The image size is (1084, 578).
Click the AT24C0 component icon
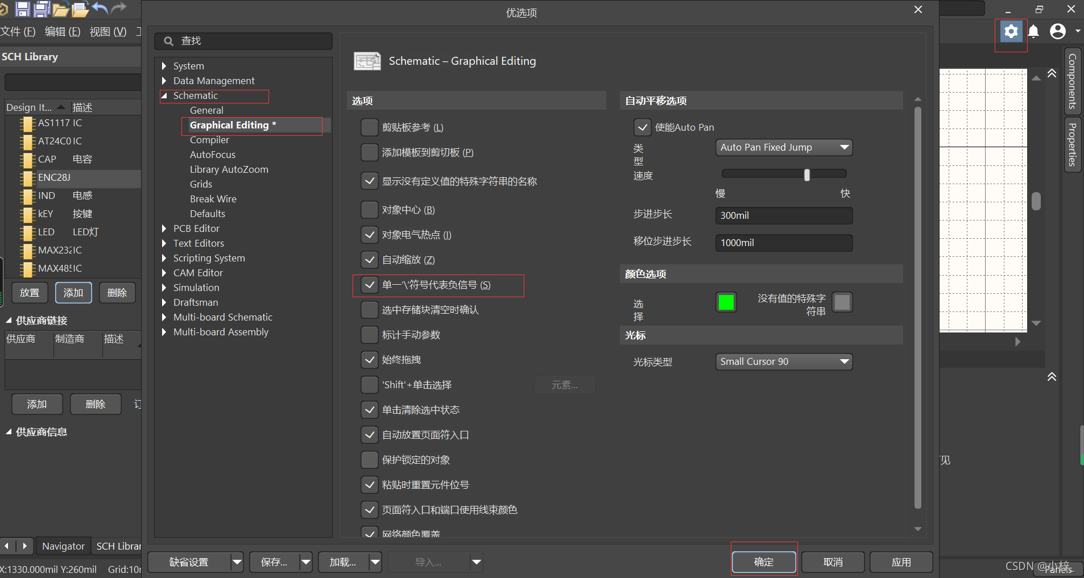click(x=27, y=142)
